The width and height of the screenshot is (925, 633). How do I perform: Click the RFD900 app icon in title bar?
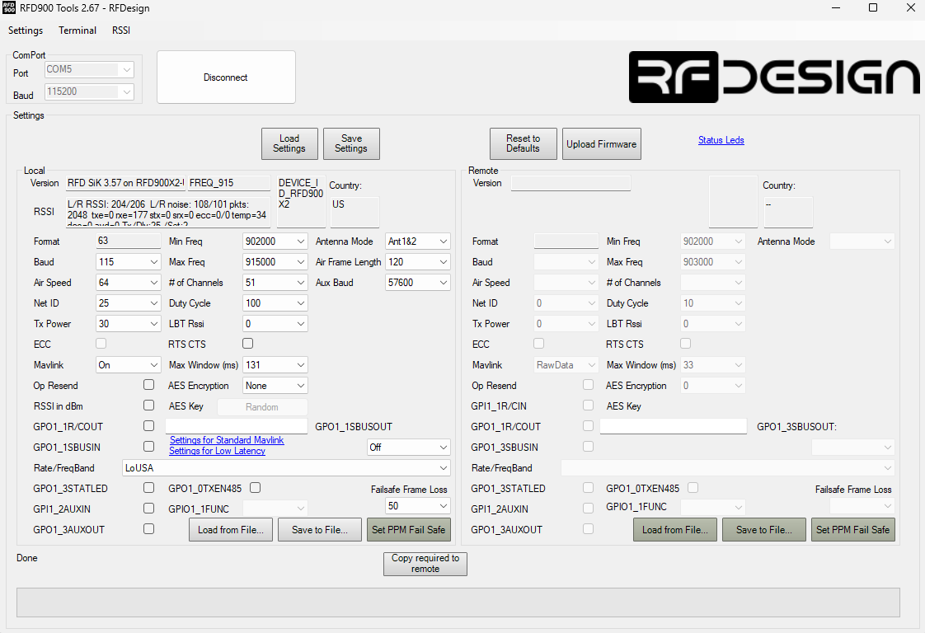[x=10, y=8]
